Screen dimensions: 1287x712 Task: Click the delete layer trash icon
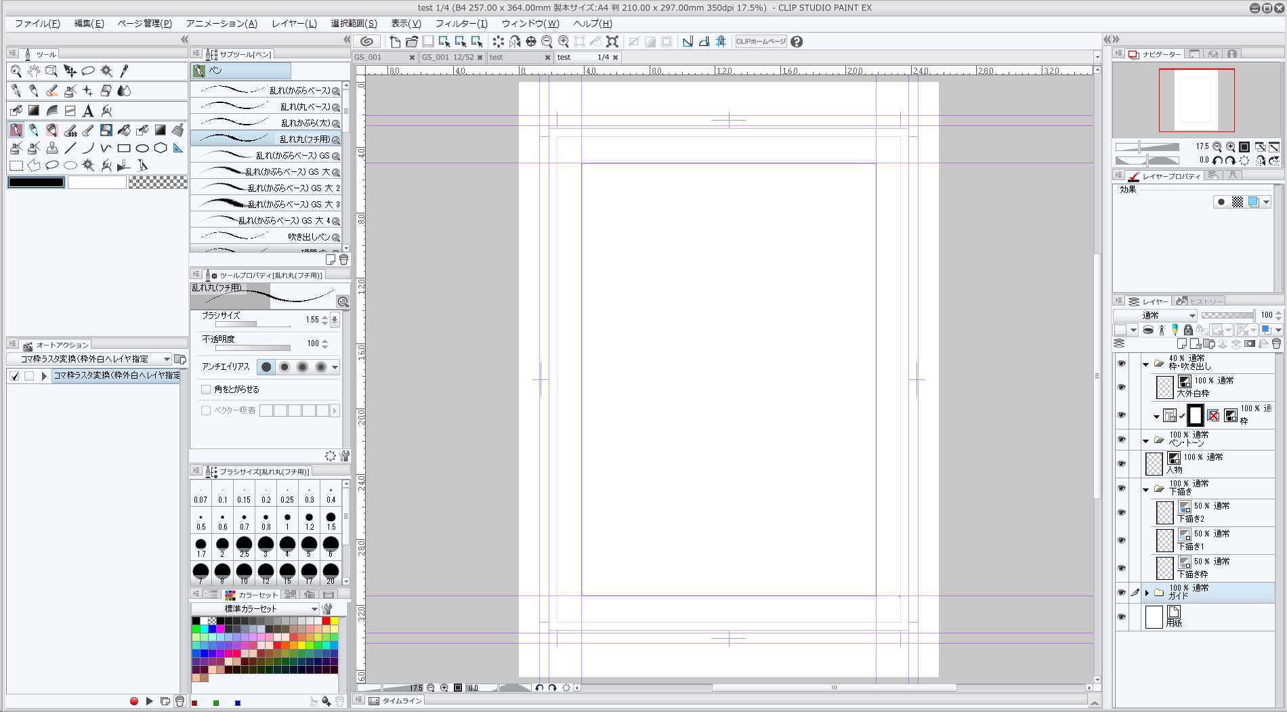click(1276, 344)
